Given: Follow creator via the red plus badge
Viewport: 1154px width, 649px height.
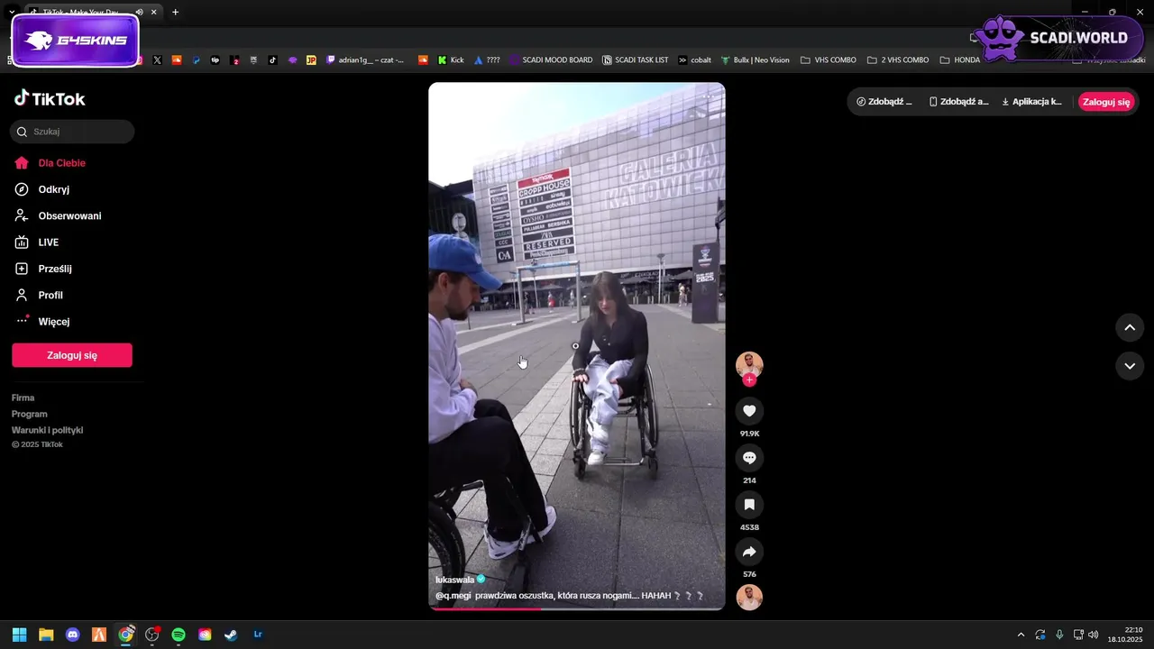Looking at the screenshot, I should click(x=749, y=380).
